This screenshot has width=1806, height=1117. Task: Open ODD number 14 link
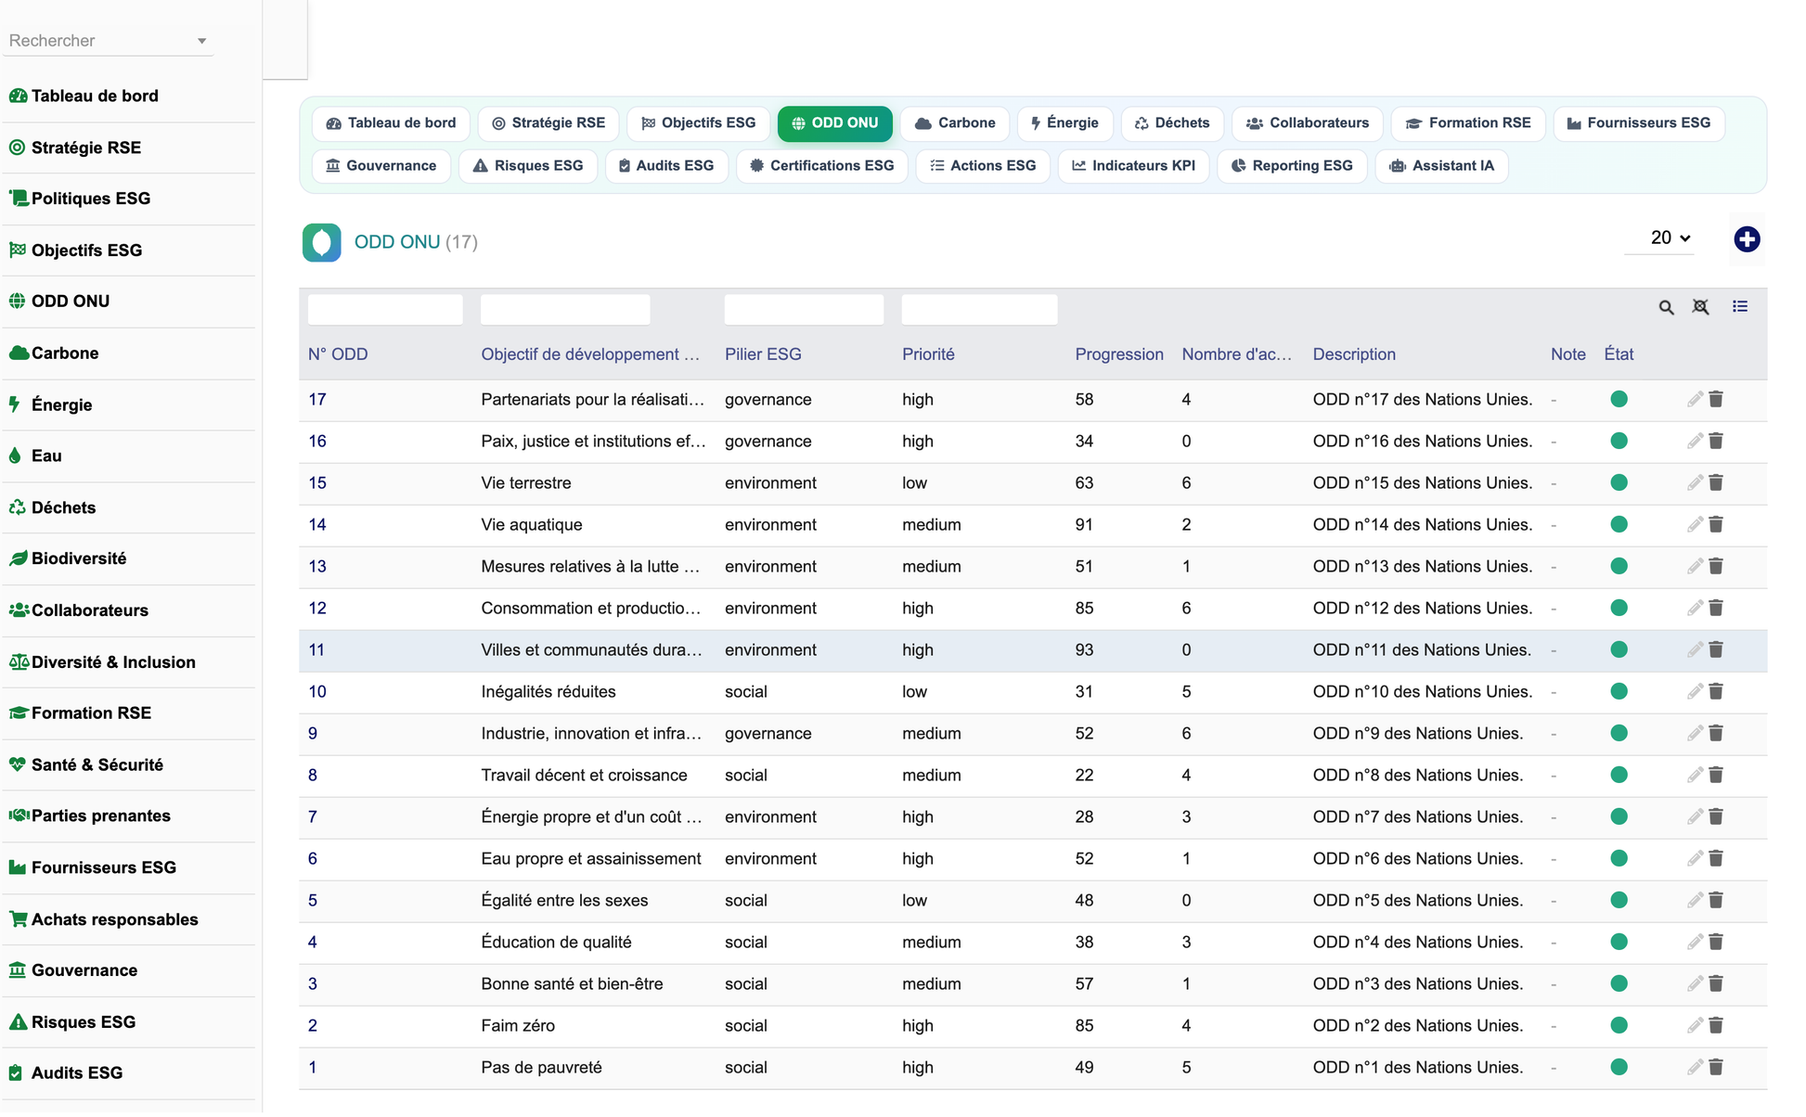click(x=317, y=525)
